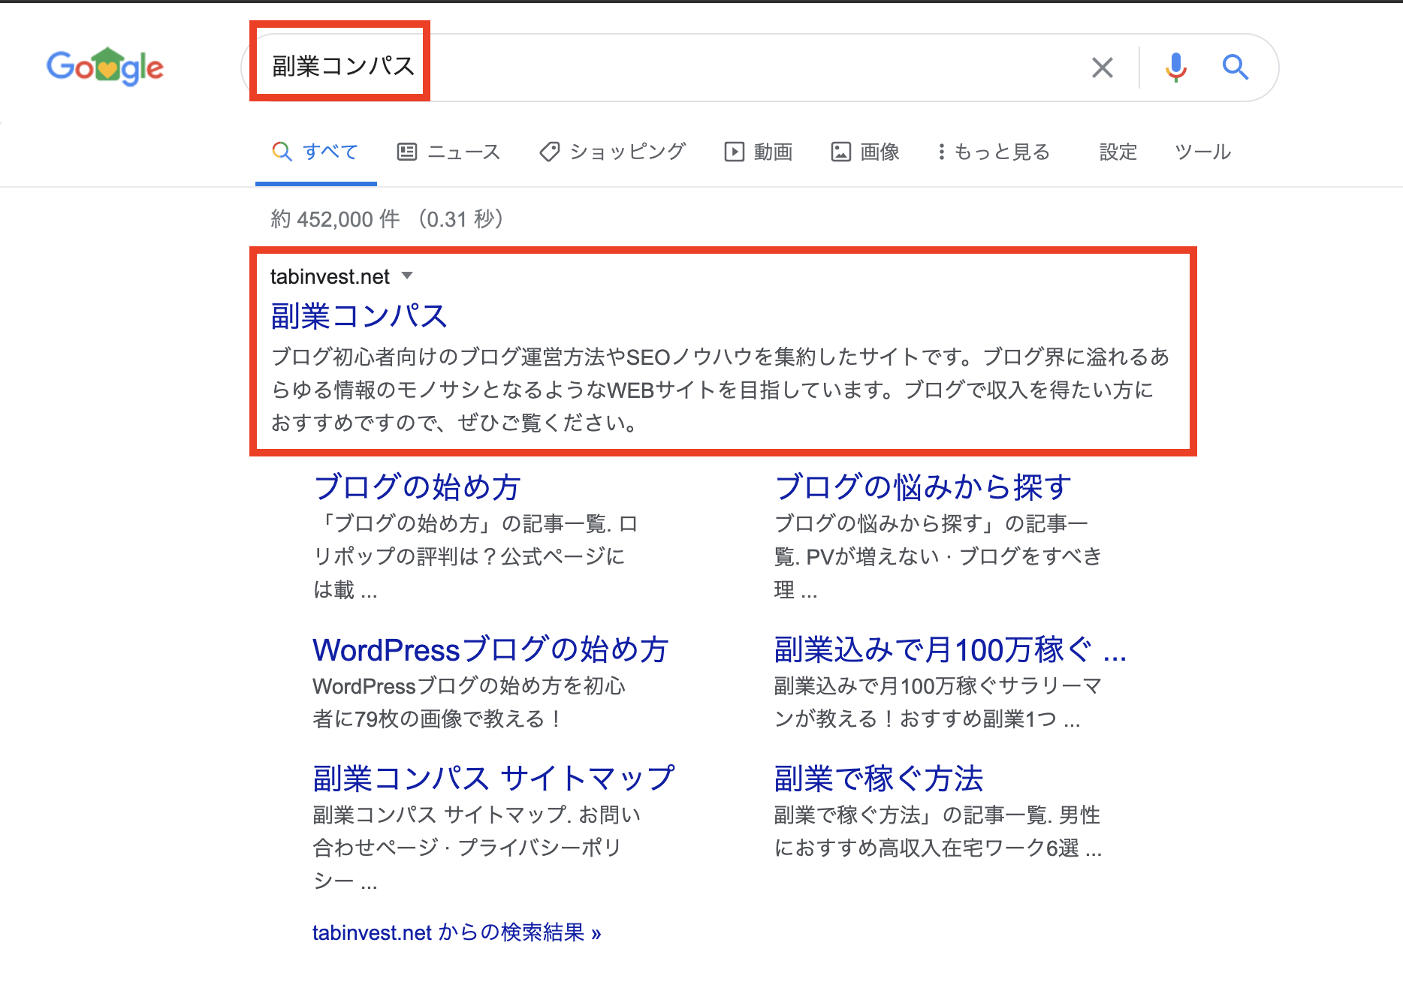The height and width of the screenshot is (985, 1403).
Task: Click the newspaper icon of ニュース tab
Action: click(406, 152)
